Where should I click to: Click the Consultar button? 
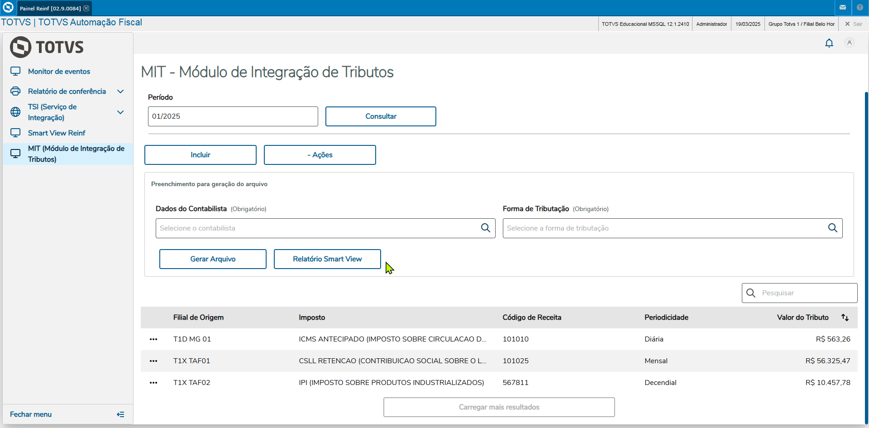point(381,116)
